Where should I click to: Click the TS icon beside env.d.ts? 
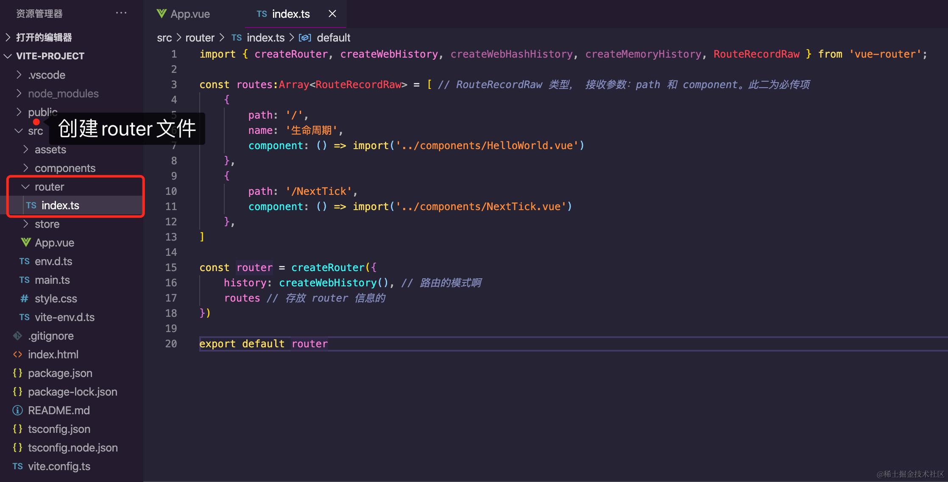24,261
